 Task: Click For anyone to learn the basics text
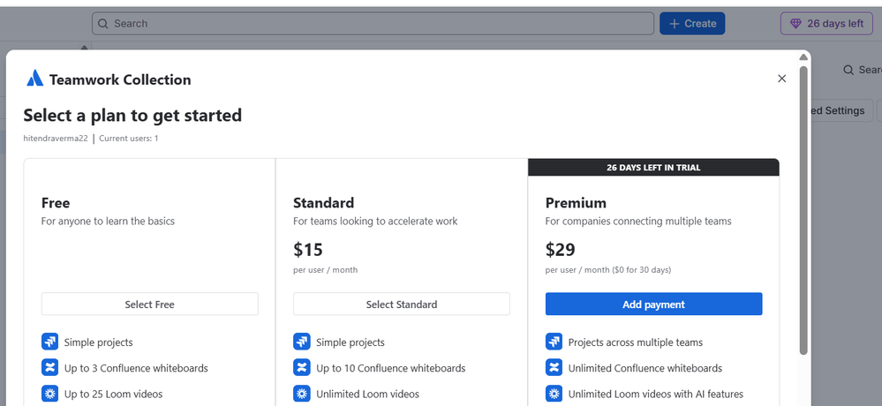(x=108, y=221)
